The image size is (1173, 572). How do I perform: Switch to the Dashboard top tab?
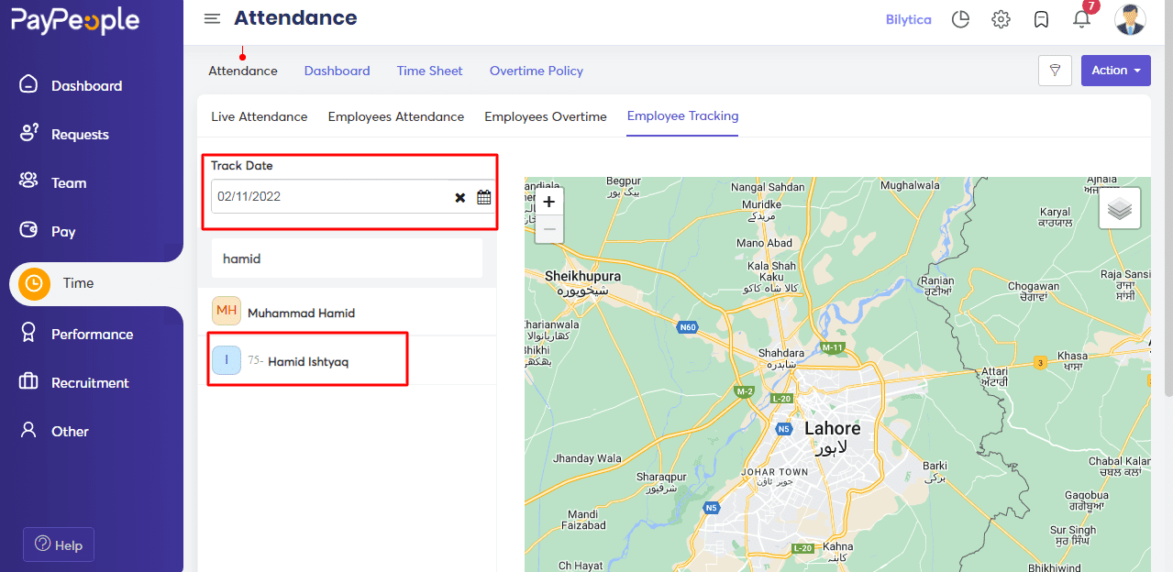[338, 71]
